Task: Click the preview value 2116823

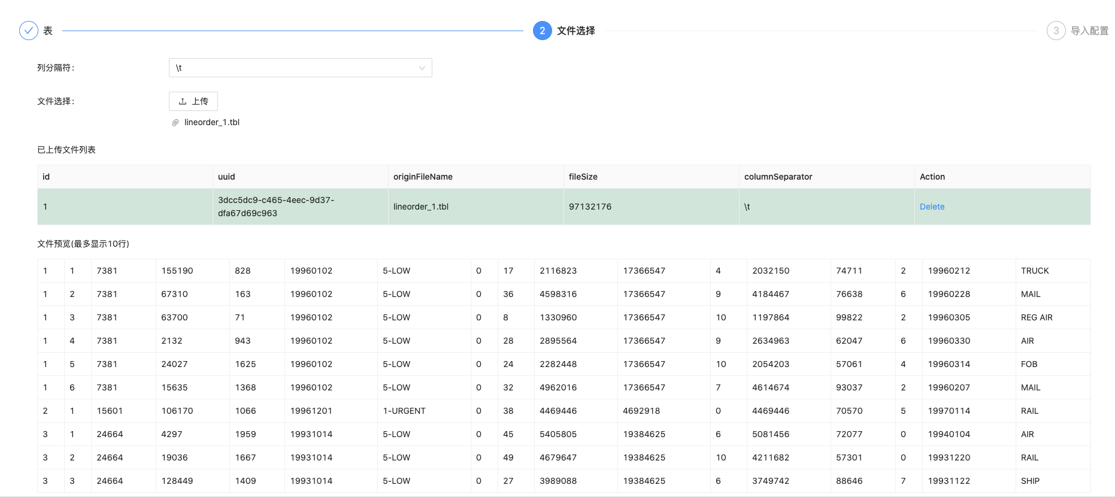Action: coord(558,271)
